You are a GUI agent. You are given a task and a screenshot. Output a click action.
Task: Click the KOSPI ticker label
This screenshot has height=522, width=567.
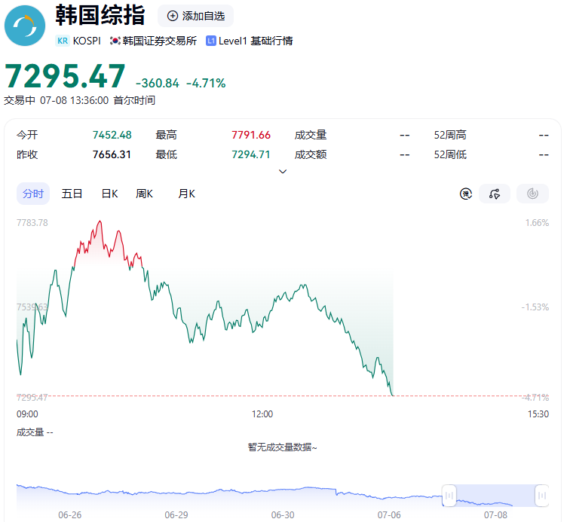(x=87, y=41)
